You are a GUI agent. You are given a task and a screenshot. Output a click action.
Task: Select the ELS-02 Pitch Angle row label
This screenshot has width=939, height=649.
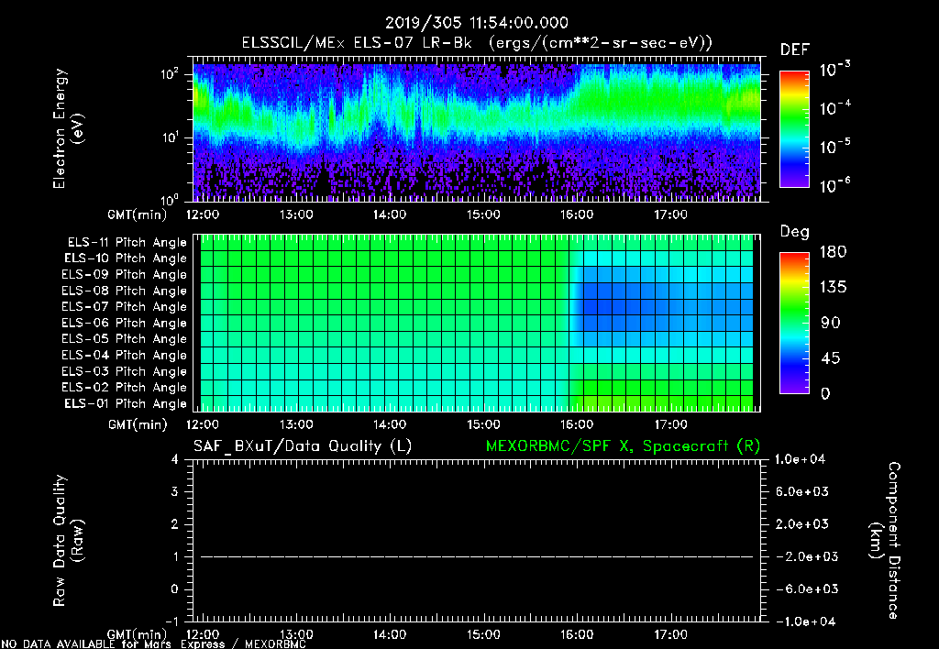[x=125, y=388]
